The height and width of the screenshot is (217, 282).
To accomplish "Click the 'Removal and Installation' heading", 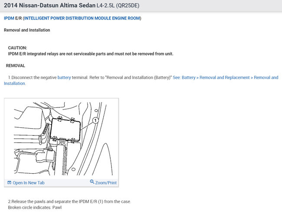I will 27,30.
